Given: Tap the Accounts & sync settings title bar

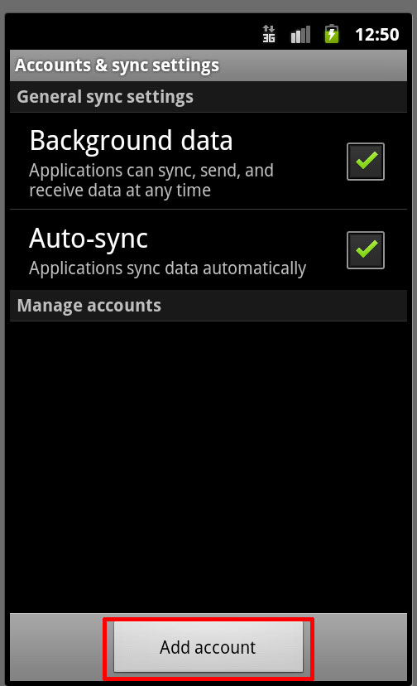Looking at the screenshot, I should tap(208, 65).
